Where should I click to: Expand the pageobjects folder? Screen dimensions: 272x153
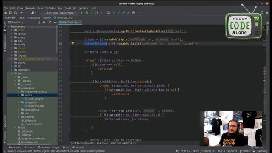19,110
